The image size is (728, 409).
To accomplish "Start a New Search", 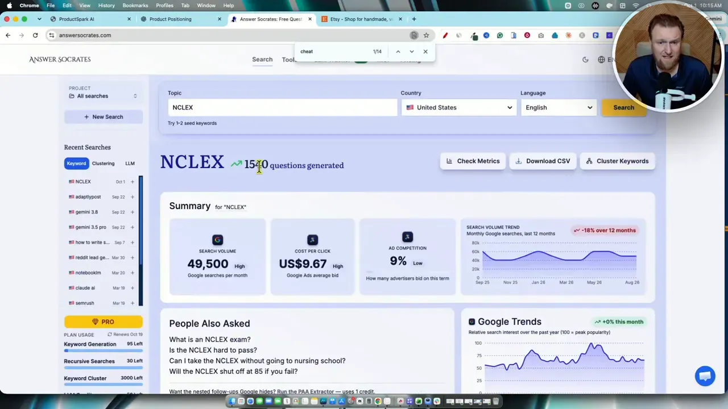I will coord(104,117).
